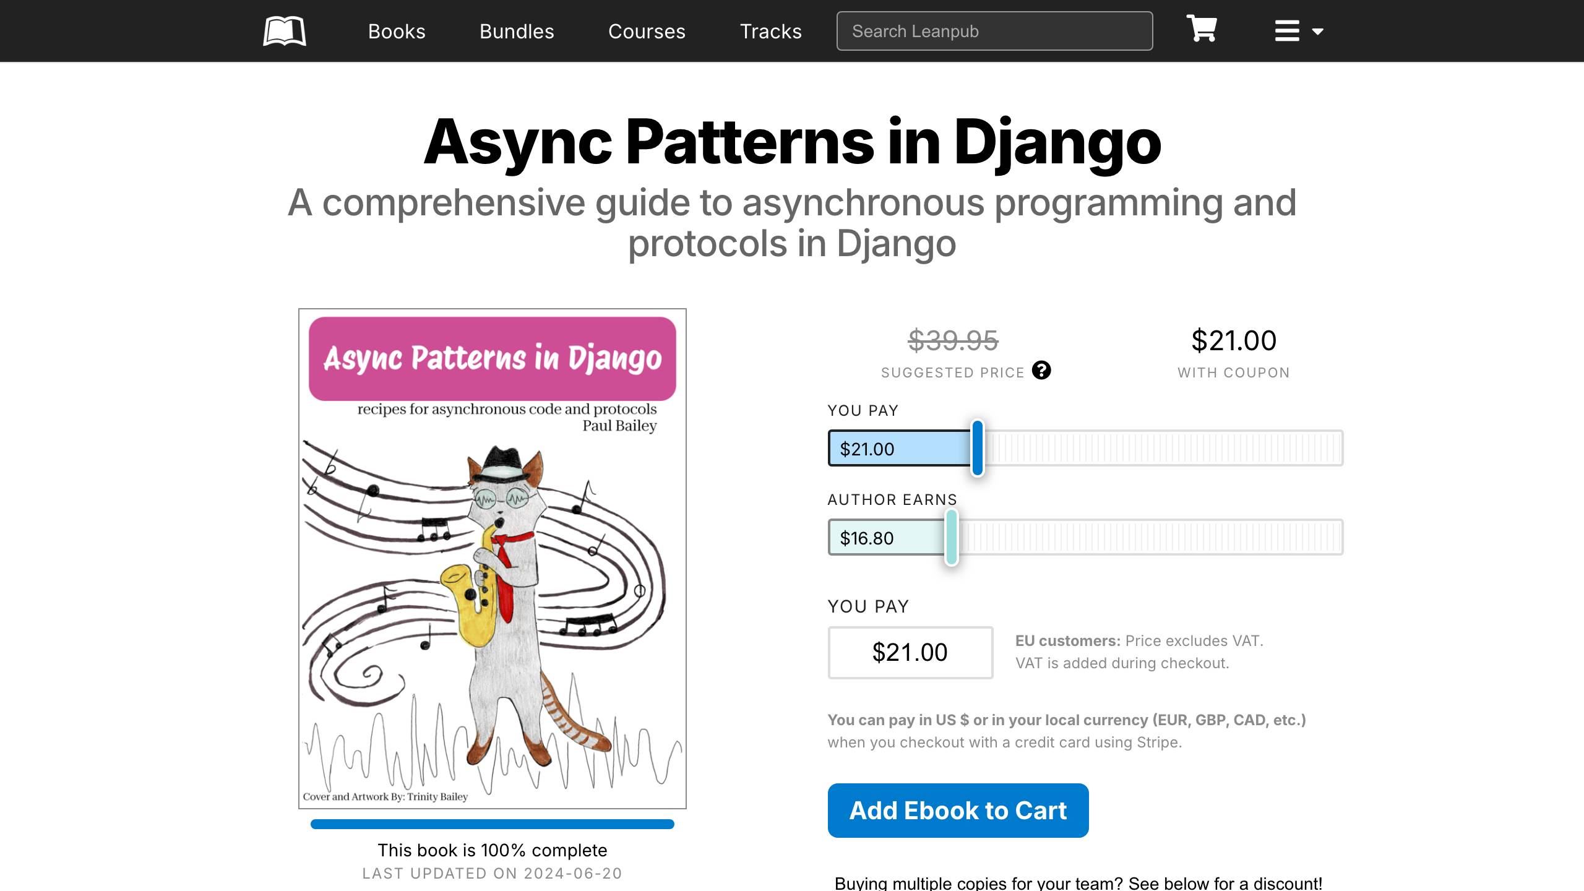Click the question mark icon beside Suggested Price

tap(1041, 371)
